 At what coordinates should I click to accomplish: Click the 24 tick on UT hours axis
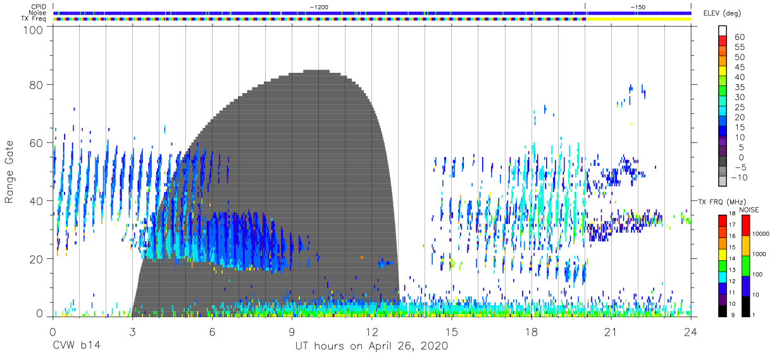point(691,331)
